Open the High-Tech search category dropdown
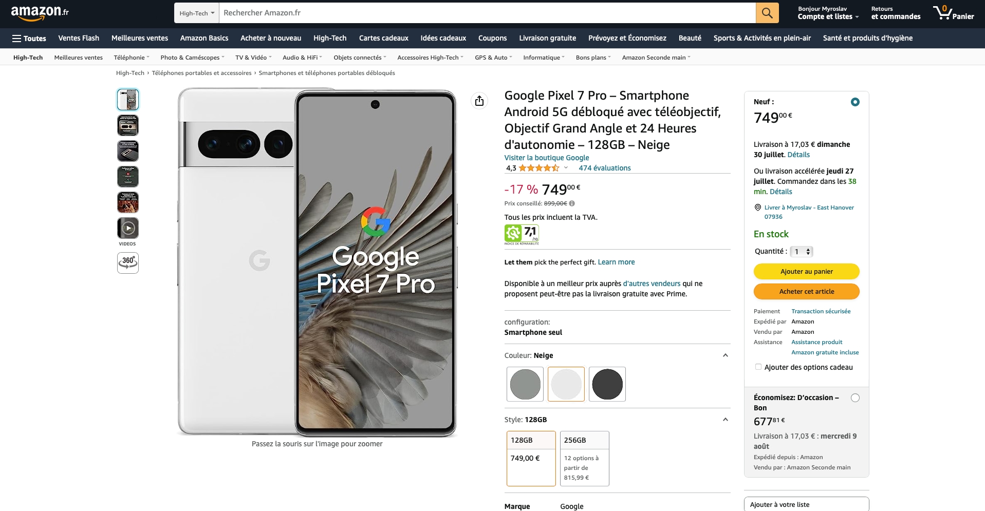 197,13
